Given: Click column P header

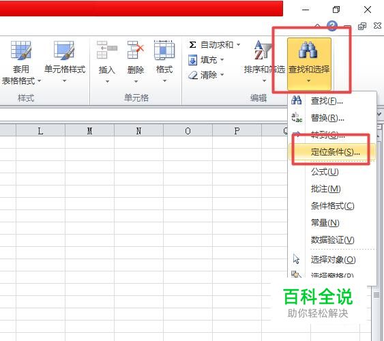Looking at the screenshot, I should click(x=237, y=131).
